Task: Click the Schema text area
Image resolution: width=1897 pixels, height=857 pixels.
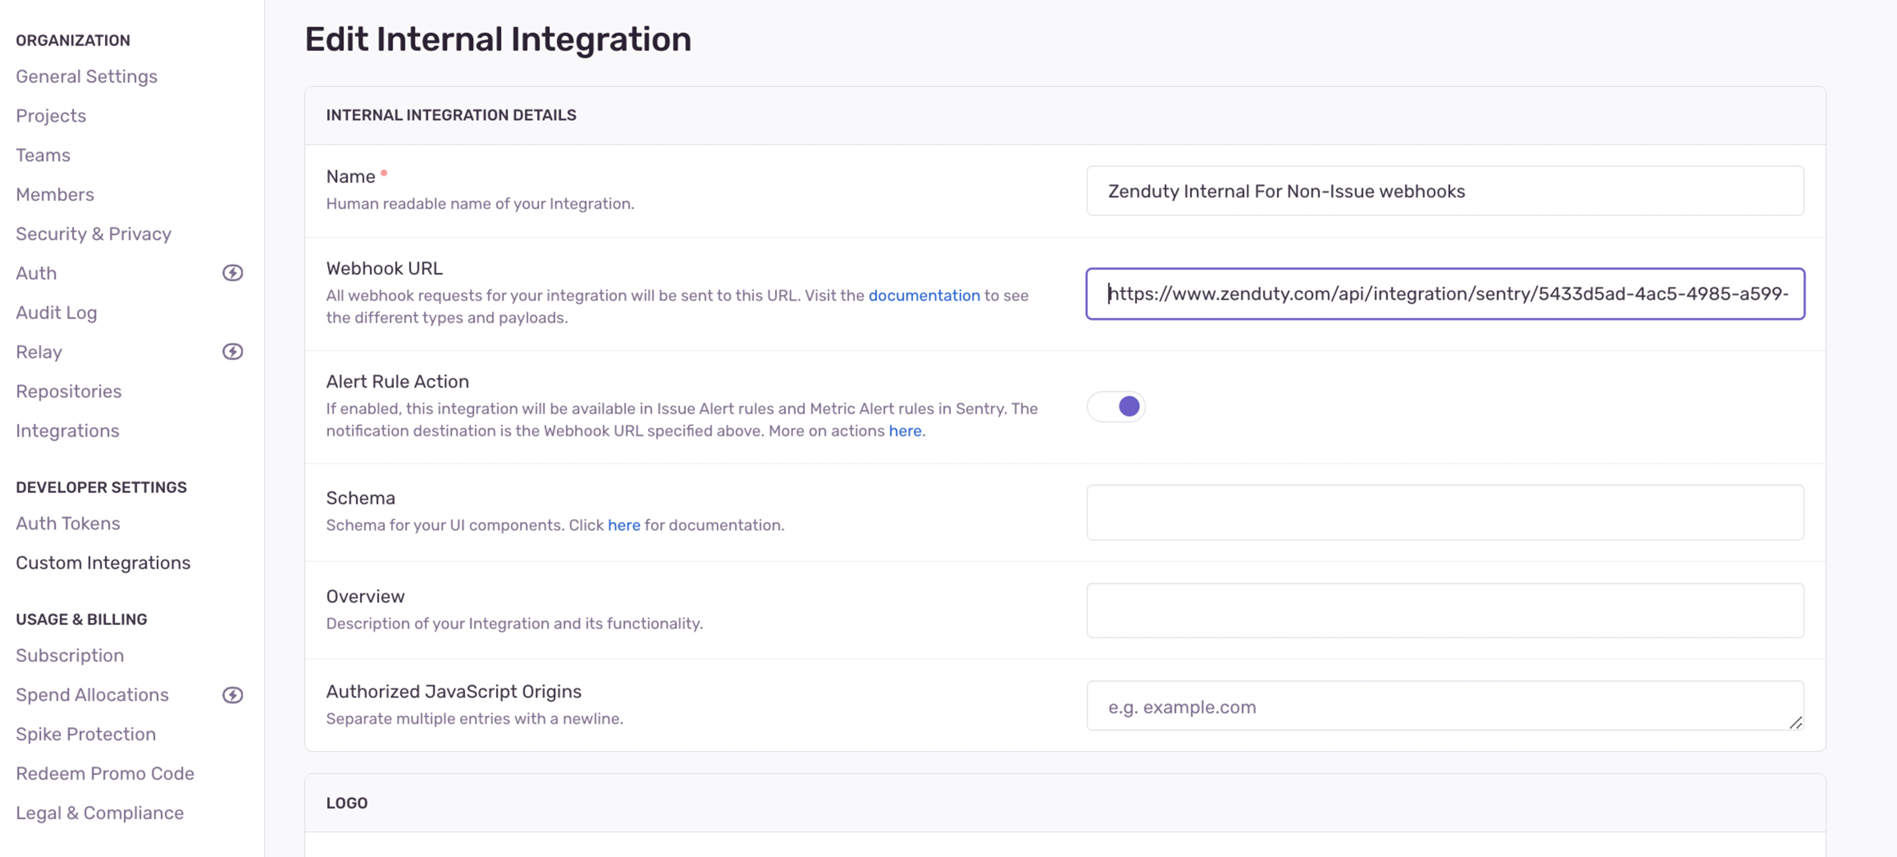Action: click(x=1444, y=513)
